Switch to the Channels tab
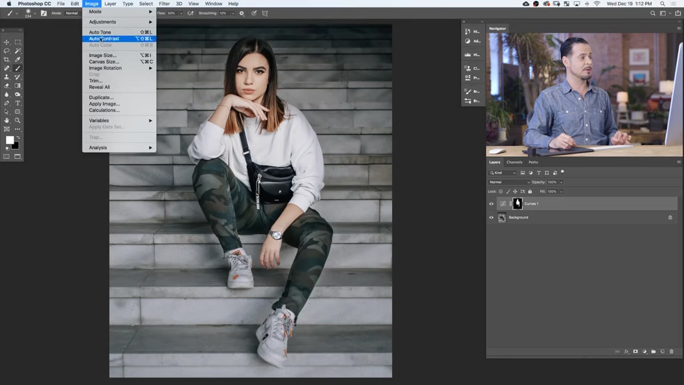This screenshot has height=385, width=684. point(514,162)
